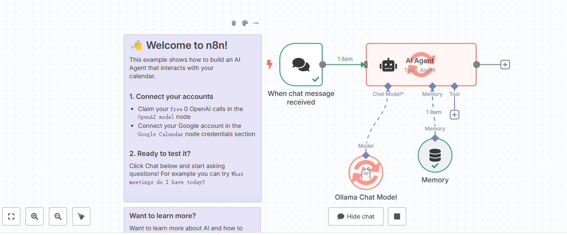Click the "Memory" node name label
This screenshot has height=235, width=567.
pyautogui.click(x=435, y=180)
